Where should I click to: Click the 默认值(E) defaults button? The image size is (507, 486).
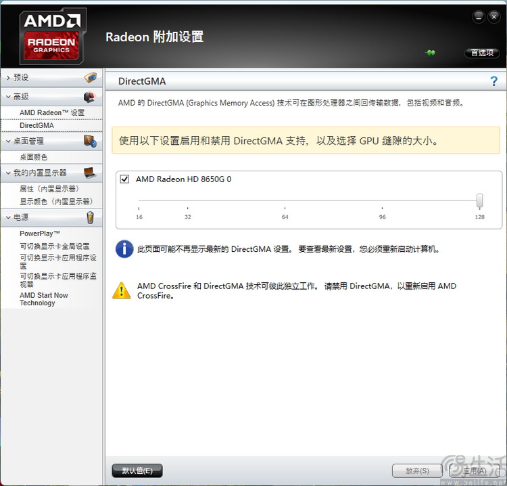(137, 471)
